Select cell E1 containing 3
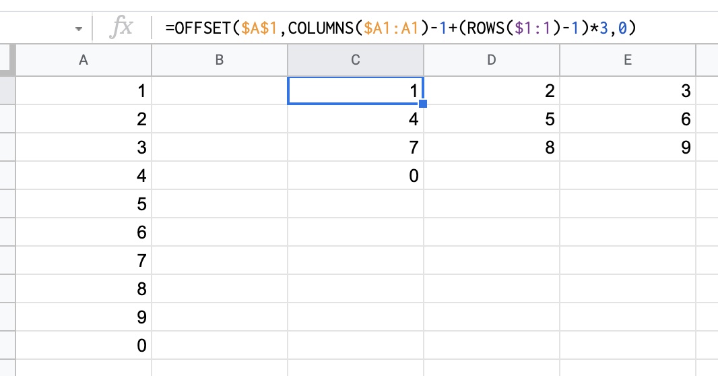This screenshot has height=376, width=718. coord(627,91)
